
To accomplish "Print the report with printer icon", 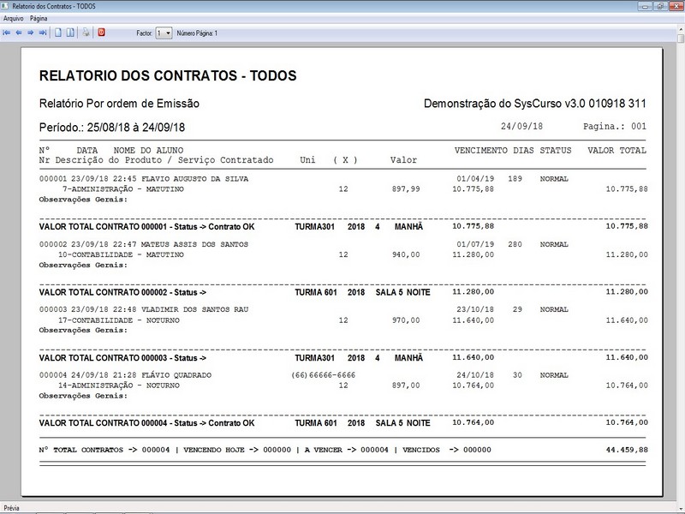I will (86, 33).
